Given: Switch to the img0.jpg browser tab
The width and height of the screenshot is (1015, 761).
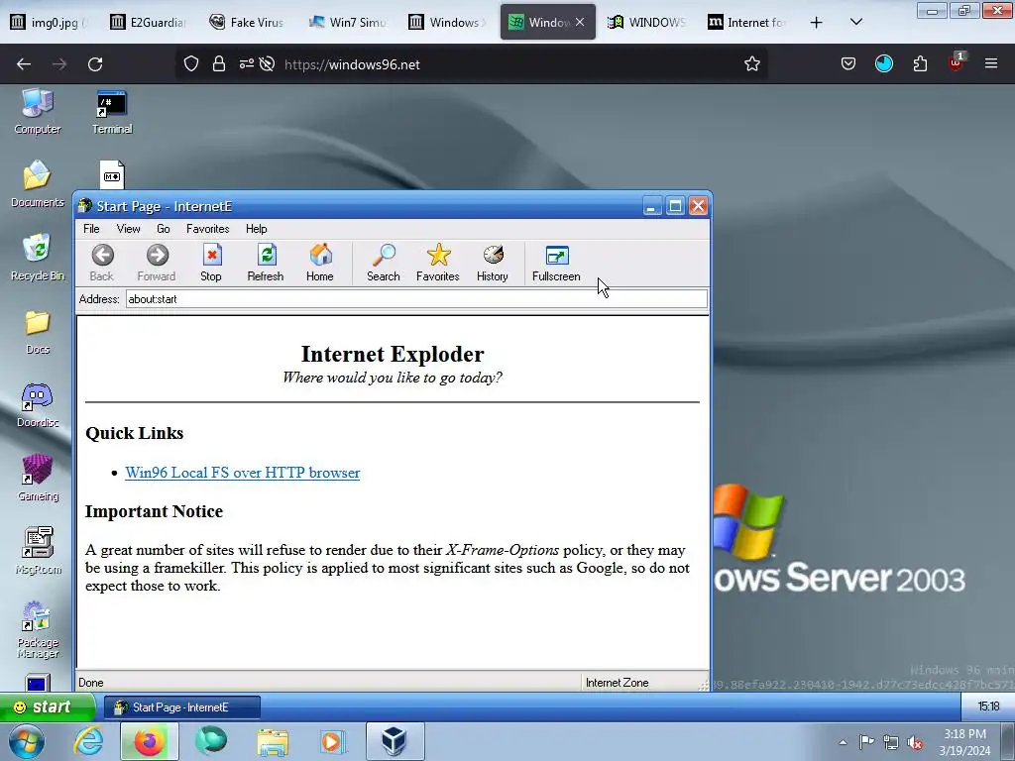Looking at the screenshot, I should pyautogui.click(x=51, y=22).
